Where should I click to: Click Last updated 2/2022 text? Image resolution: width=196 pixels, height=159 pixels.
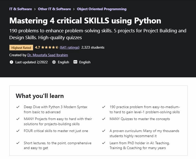32,62
